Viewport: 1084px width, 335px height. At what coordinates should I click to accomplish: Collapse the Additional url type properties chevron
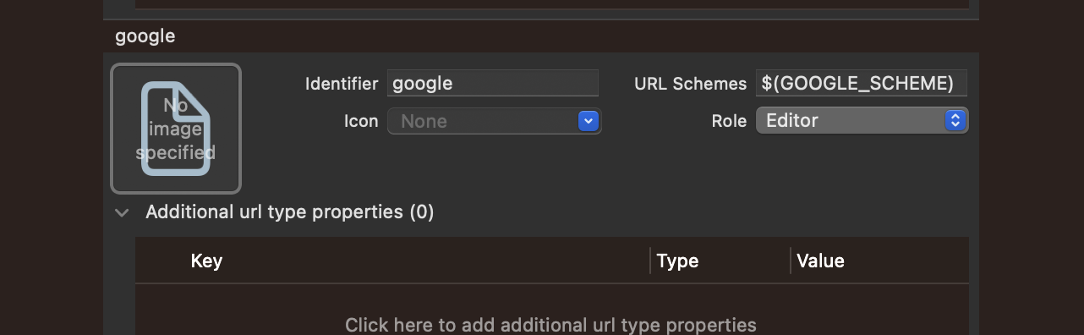tap(122, 212)
